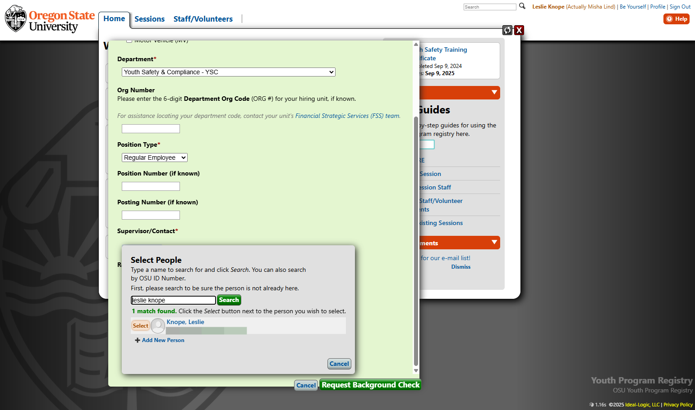695x410 pixels.
Task: Click Safety Training certificate link
Action: pyautogui.click(x=443, y=54)
